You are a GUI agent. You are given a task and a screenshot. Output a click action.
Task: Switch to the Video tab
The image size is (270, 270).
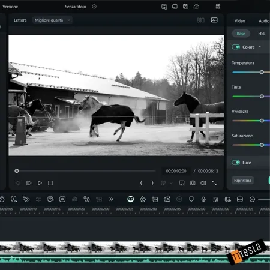[239, 21]
